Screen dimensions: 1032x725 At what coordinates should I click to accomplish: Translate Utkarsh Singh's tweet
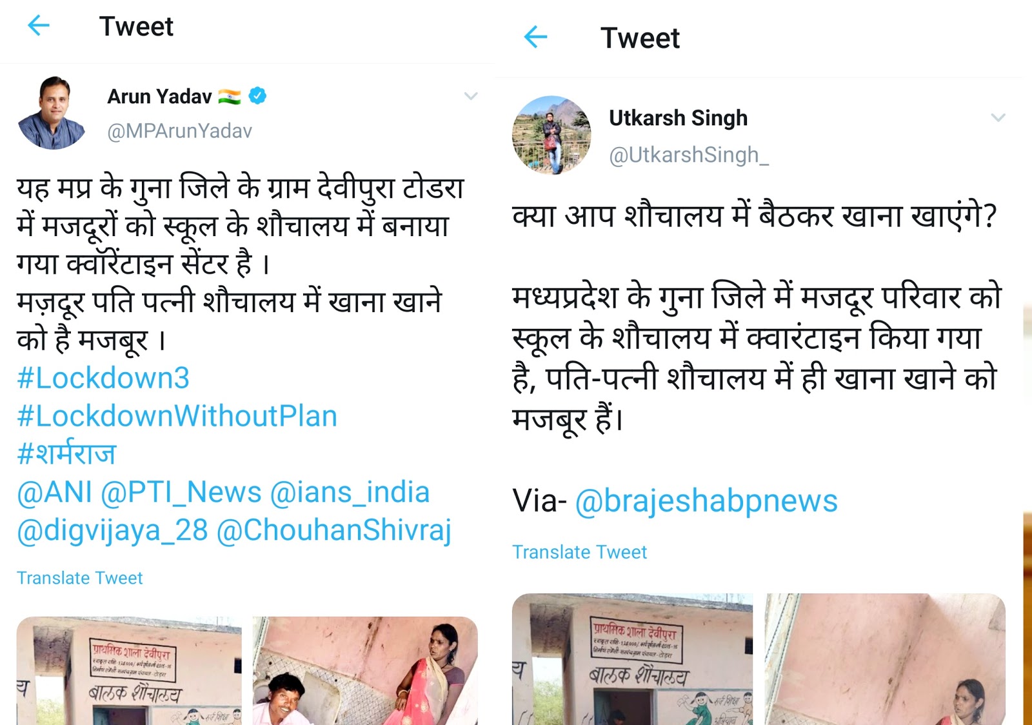(x=579, y=552)
